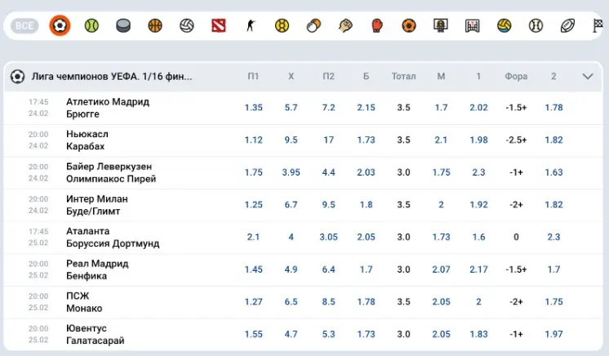The width and height of the screenshot is (609, 356).
Task: Select the tennis ball sport icon
Action: click(91, 25)
